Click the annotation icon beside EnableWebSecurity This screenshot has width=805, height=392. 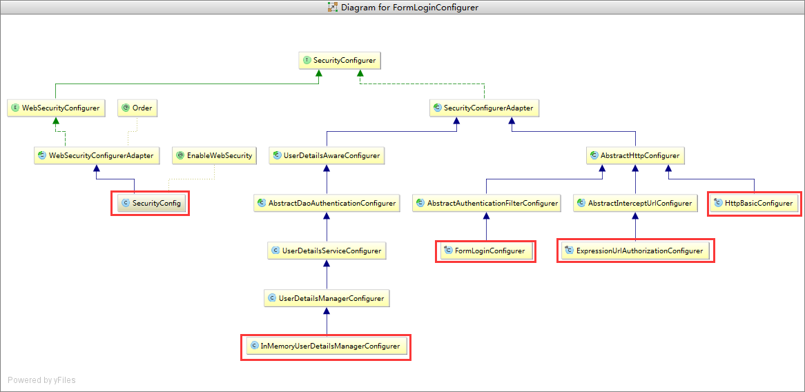click(180, 155)
